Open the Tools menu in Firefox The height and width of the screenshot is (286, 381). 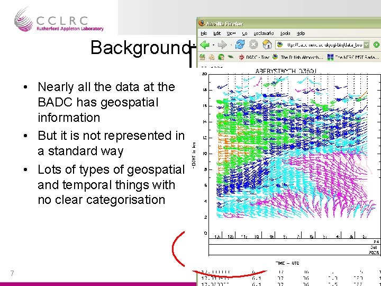(285, 33)
